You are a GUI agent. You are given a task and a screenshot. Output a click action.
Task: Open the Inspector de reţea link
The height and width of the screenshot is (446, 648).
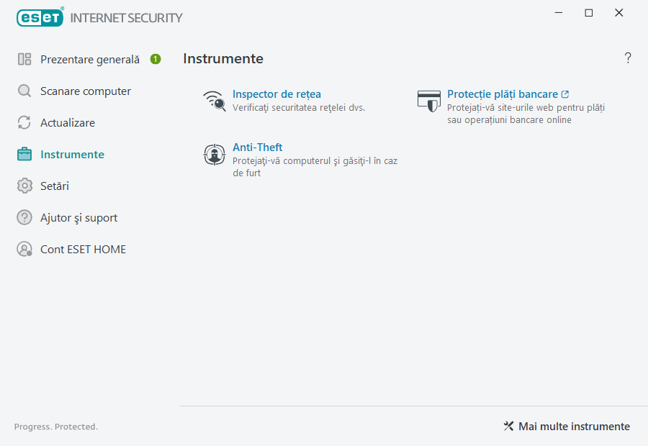point(276,94)
